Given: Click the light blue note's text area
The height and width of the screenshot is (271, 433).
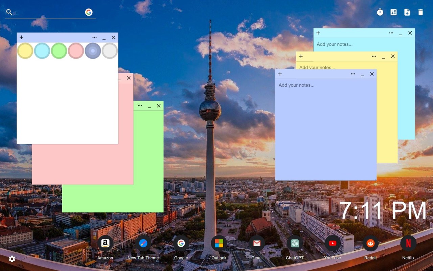Looking at the screenshot, I should click(364, 44).
